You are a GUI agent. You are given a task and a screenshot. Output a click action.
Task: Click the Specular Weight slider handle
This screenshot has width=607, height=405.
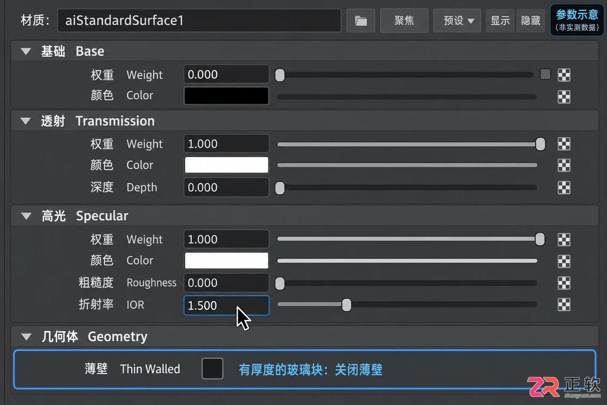click(x=540, y=239)
